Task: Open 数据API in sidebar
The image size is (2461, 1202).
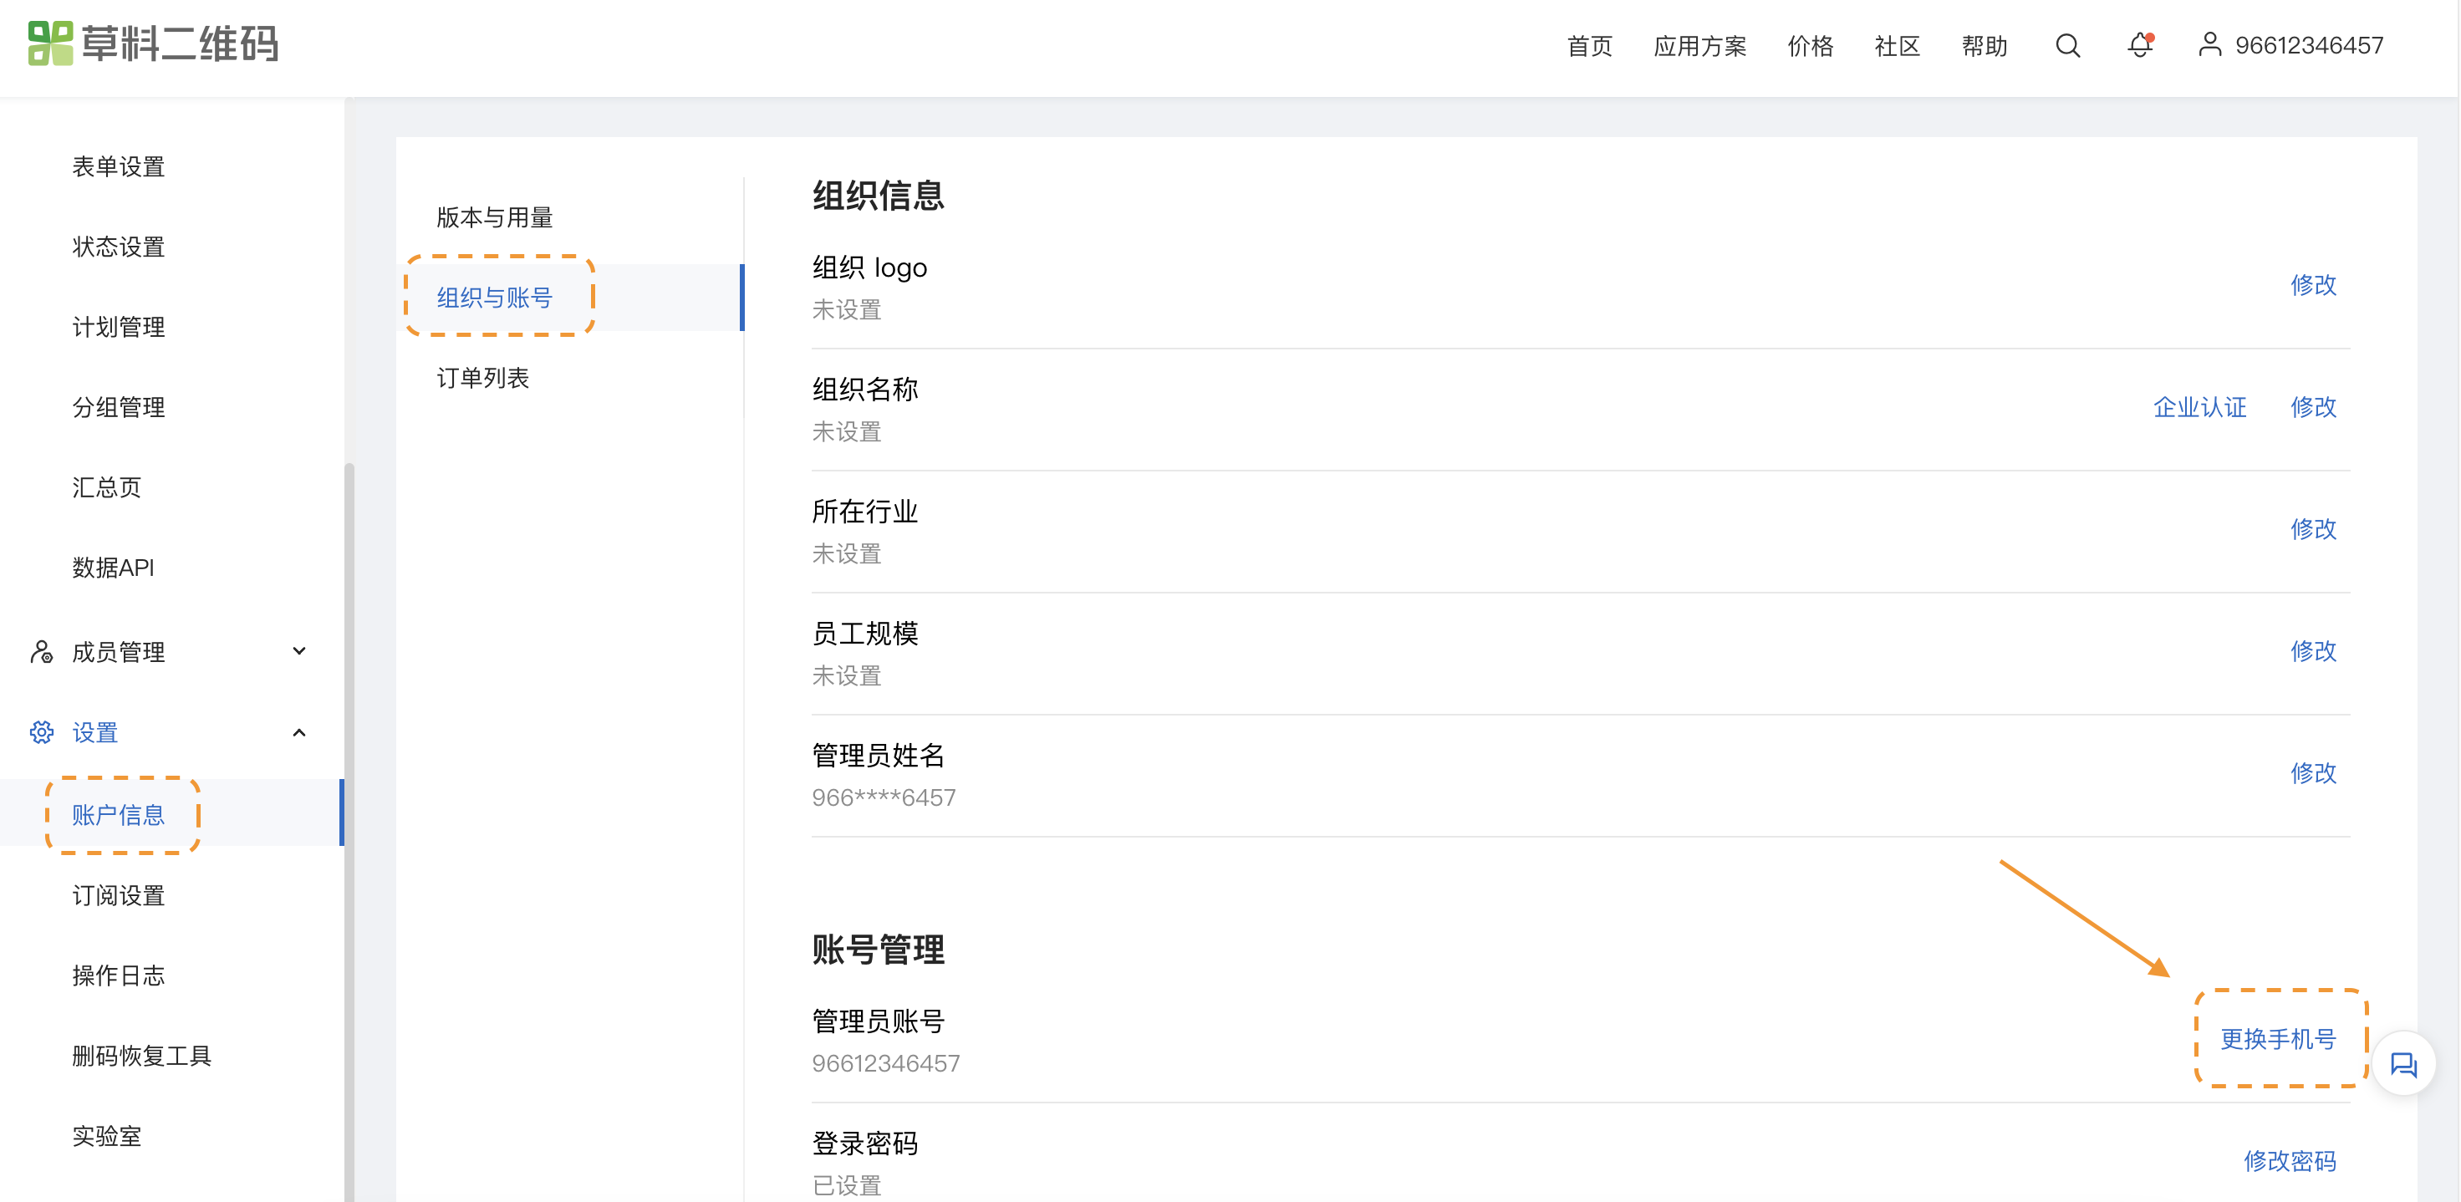Action: [x=113, y=568]
